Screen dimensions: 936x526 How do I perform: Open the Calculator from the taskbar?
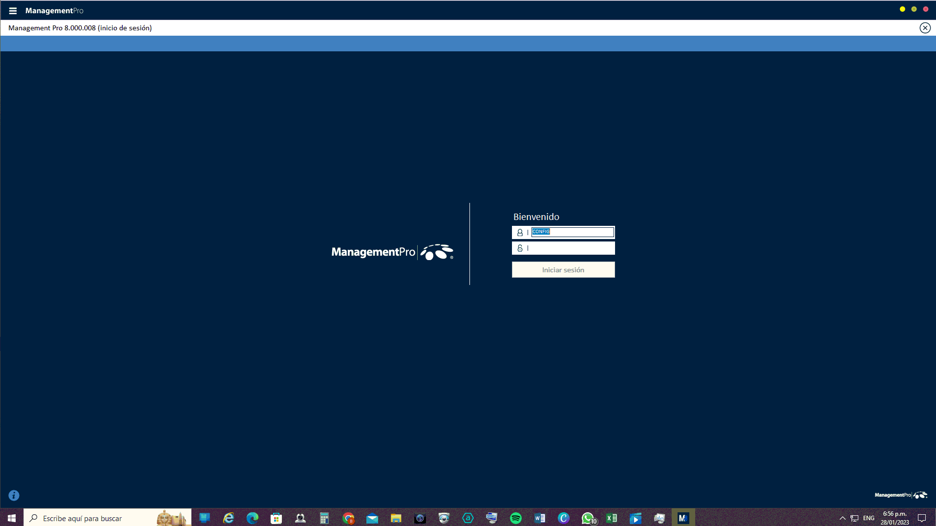click(324, 518)
